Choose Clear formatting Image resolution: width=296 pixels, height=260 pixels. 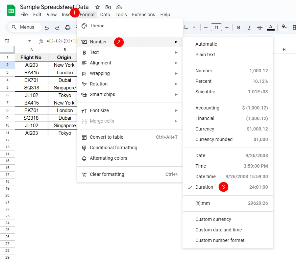(x=130, y=174)
